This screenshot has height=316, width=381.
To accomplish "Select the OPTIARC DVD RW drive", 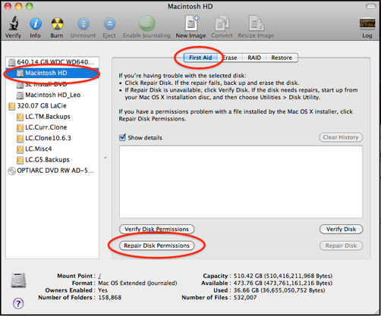I will click(52, 171).
